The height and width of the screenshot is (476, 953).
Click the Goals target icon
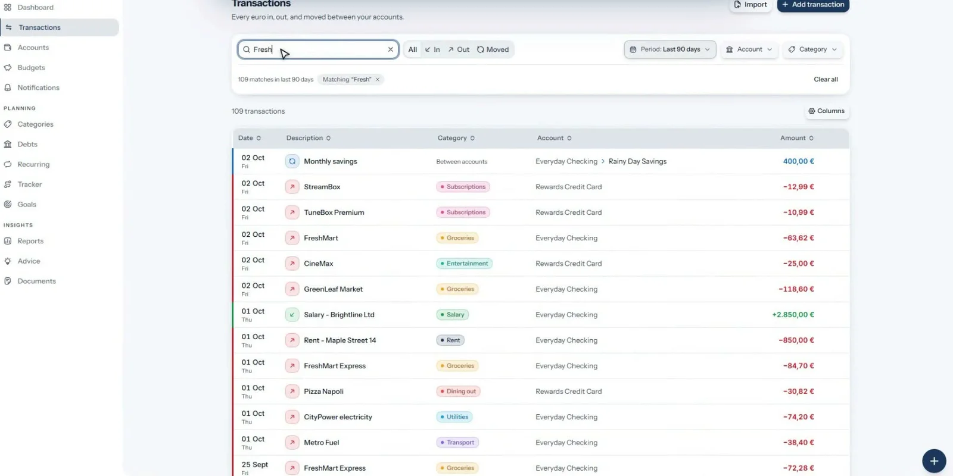tap(8, 204)
